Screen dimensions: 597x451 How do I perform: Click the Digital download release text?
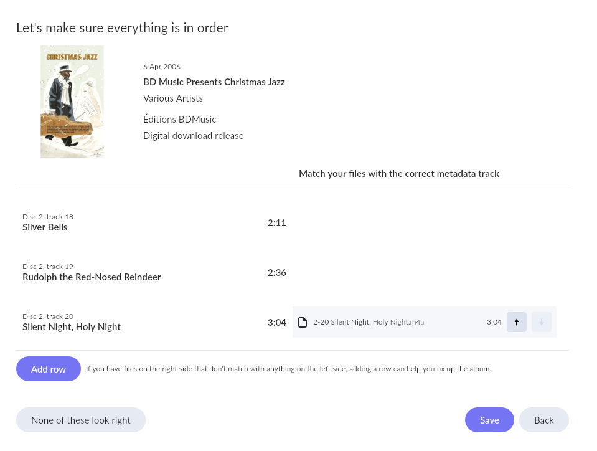194,135
